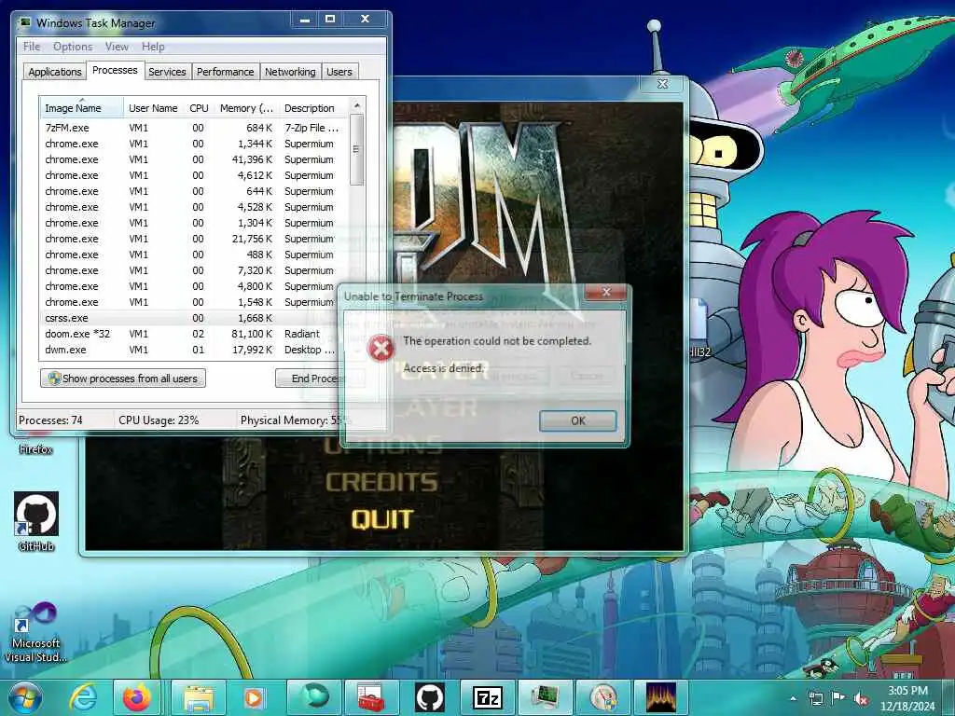Switch to the Applications tab
The height and width of the screenshot is (716, 955).
pyautogui.click(x=55, y=71)
